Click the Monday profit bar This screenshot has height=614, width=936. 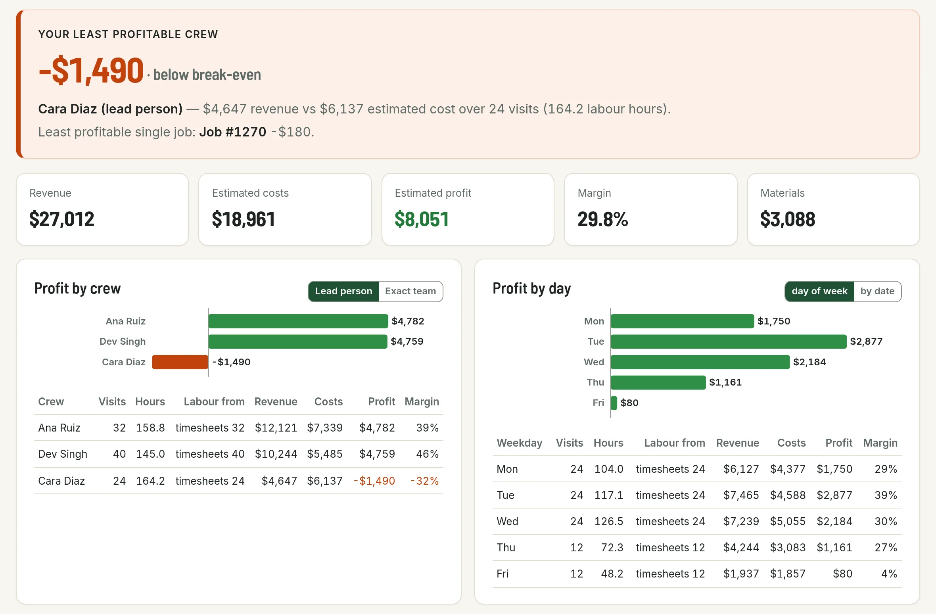coord(682,321)
